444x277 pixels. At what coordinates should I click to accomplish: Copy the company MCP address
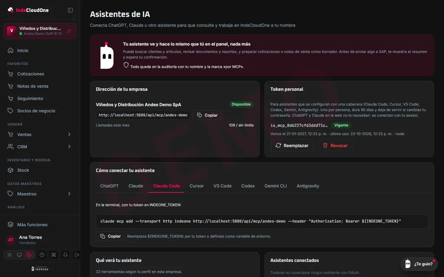click(207, 115)
